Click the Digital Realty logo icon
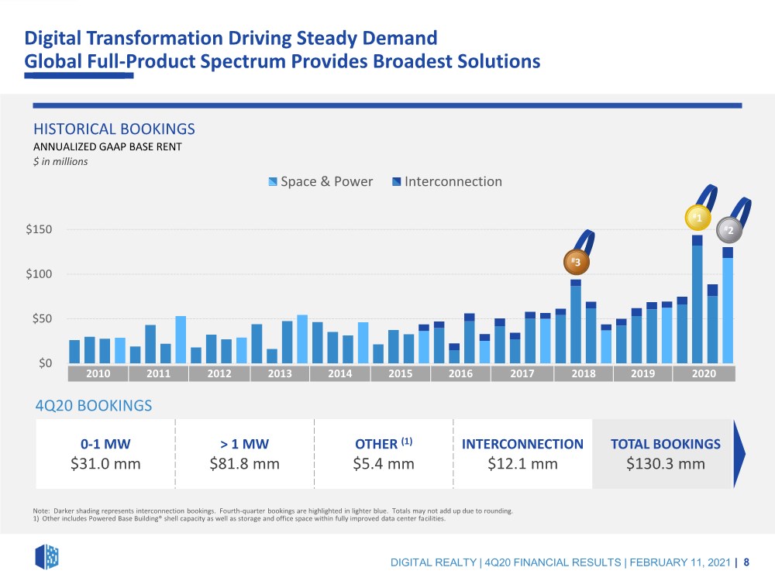The height and width of the screenshot is (581, 775). 46,557
